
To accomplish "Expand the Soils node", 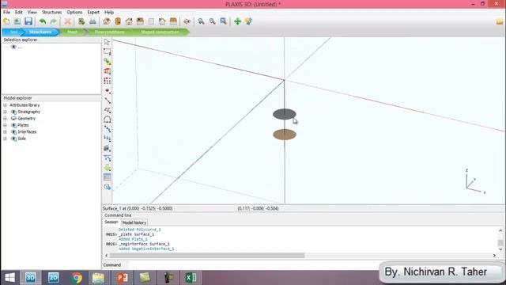I will 6,139.
